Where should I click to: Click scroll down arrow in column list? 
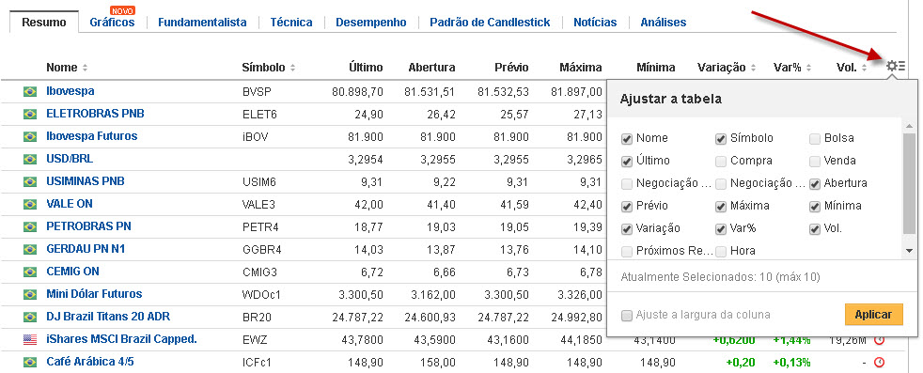tap(909, 251)
